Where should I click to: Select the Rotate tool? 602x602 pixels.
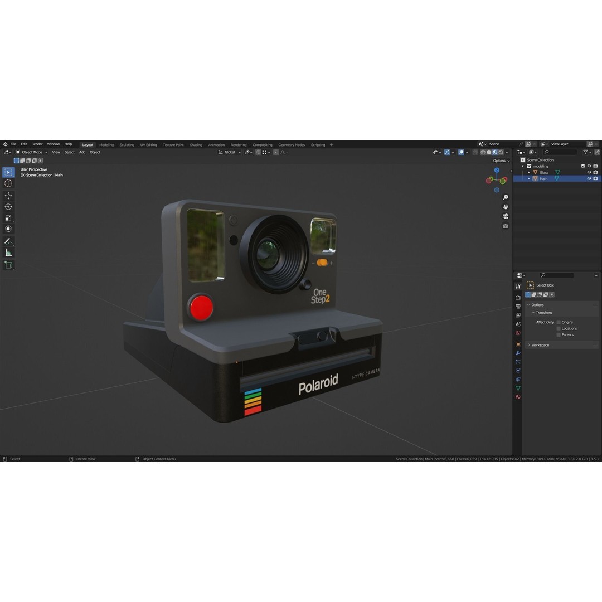8,207
